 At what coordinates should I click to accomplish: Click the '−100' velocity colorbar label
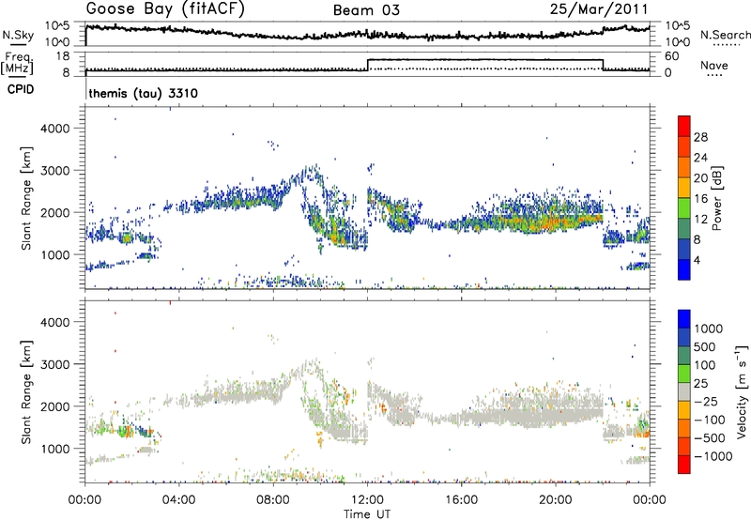coord(710,420)
